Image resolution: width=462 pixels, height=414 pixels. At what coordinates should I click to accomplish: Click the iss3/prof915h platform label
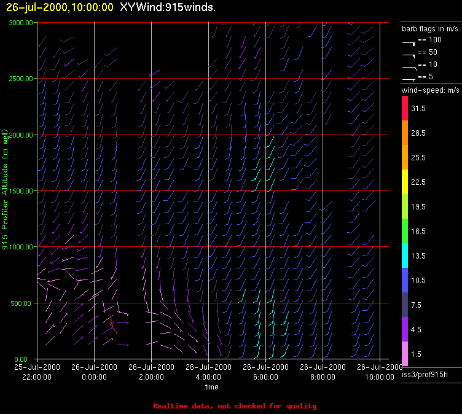pos(425,375)
